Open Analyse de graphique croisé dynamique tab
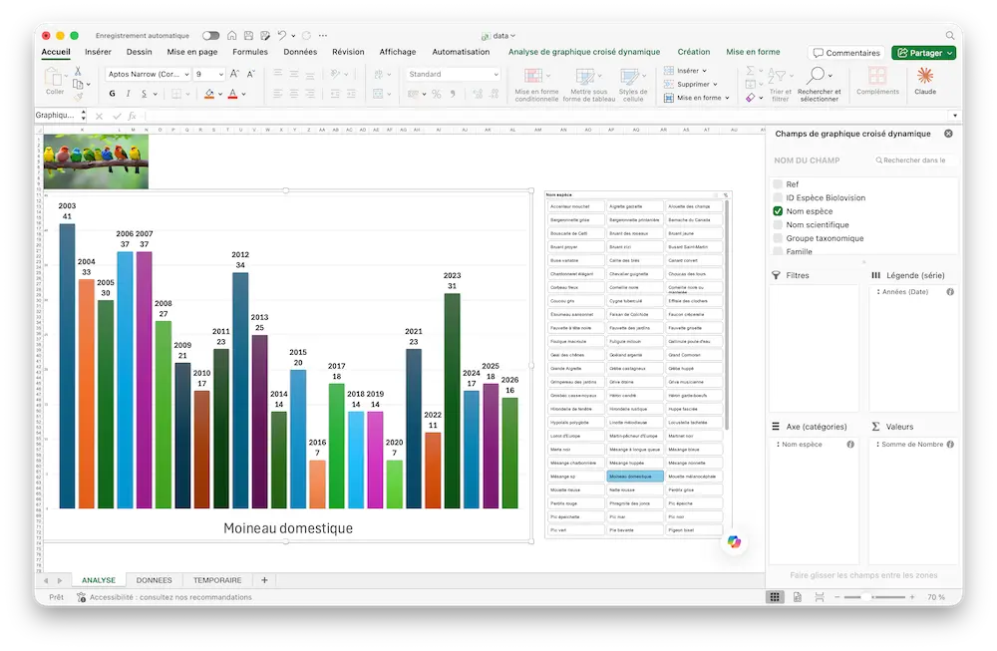997x651 pixels. 583,52
